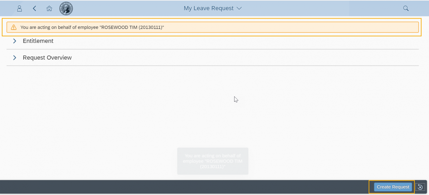Click the acting on behalf warning text

click(92, 27)
